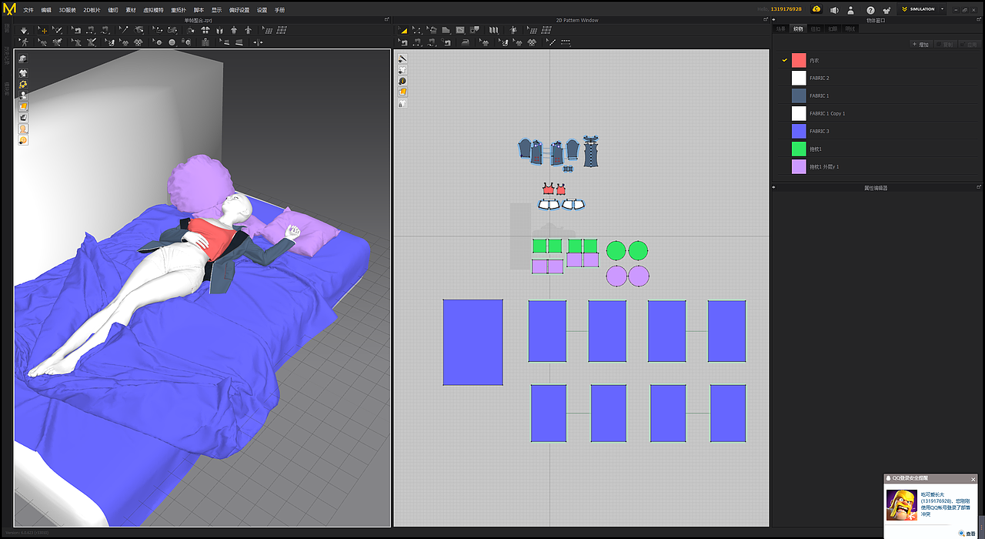Select the FABRIC 1 Copy 1 row
This screenshot has width=985, height=539.
click(879, 113)
